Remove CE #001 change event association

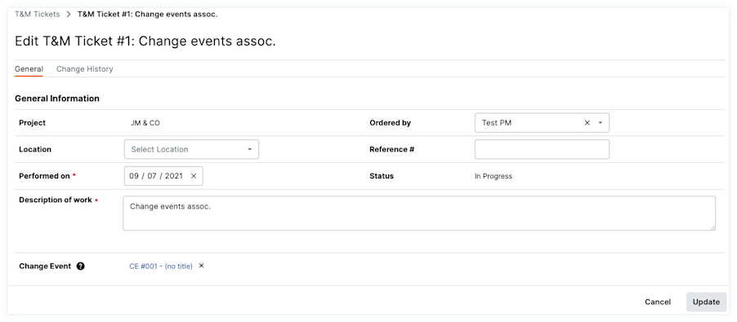[201, 266]
